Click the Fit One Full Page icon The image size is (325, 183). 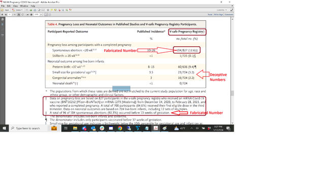tap(50, 15)
